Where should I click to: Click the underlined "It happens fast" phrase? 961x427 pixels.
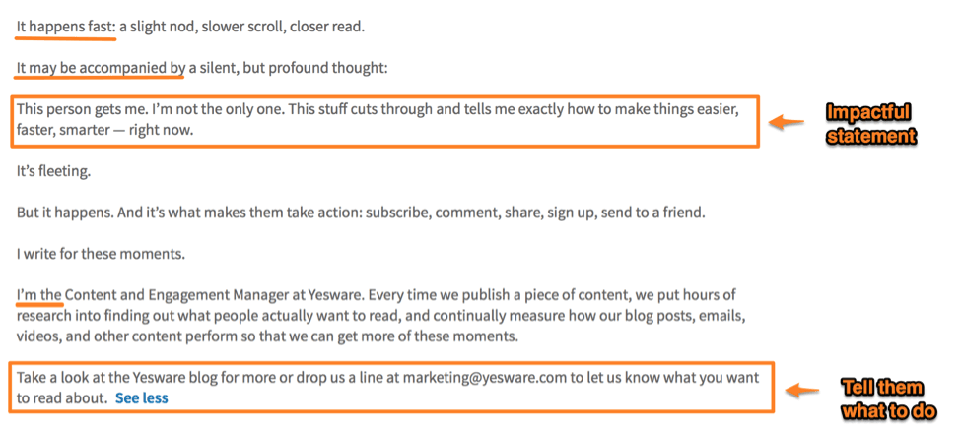[x=65, y=26]
